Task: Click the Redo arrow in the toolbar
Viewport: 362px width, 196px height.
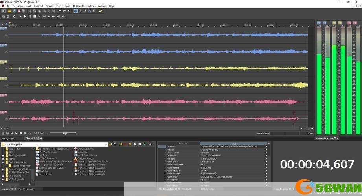Action: (64, 11)
